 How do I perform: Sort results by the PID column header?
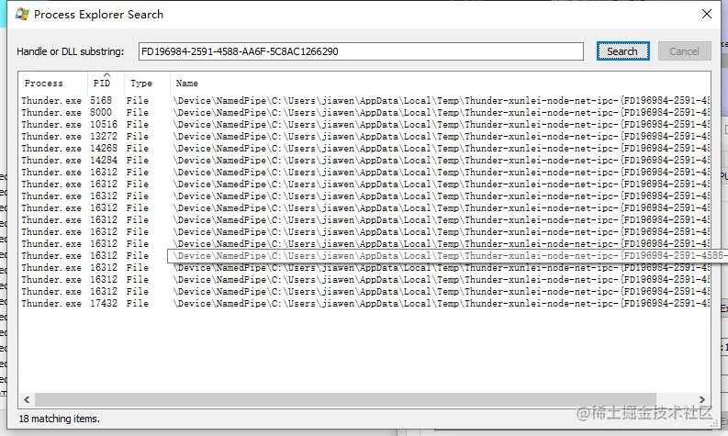[106, 84]
